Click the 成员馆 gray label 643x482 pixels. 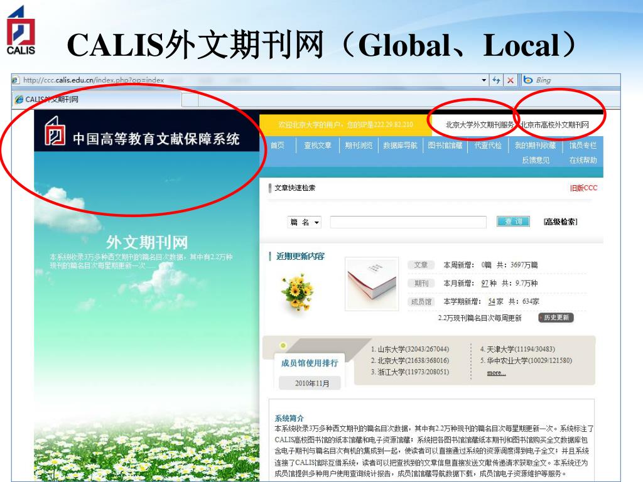[x=421, y=302]
